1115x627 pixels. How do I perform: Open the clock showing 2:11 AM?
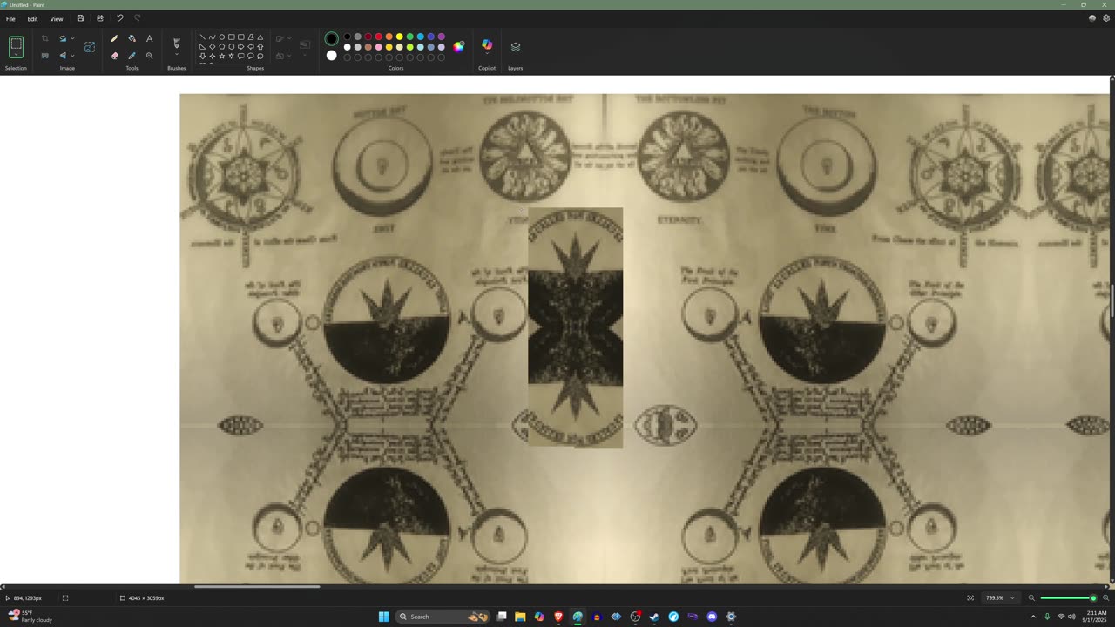click(x=1096, y=617)
